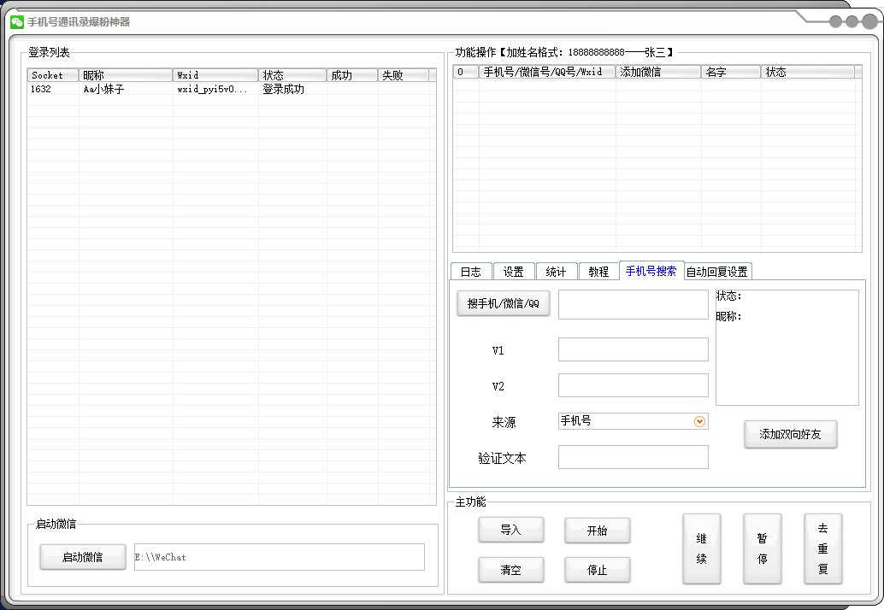Click the 导入 button to import numbers
Screen dimensions: 884x610
511,530
